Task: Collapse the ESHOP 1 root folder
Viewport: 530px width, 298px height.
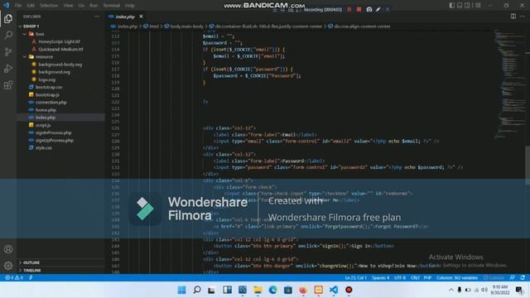Action: pos(31,26)
